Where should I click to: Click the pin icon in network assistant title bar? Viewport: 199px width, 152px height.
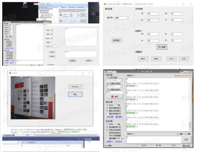point(182,71)
